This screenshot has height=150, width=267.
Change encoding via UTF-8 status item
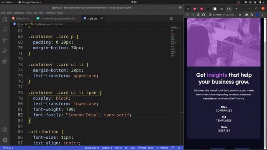tap(118, 148)
